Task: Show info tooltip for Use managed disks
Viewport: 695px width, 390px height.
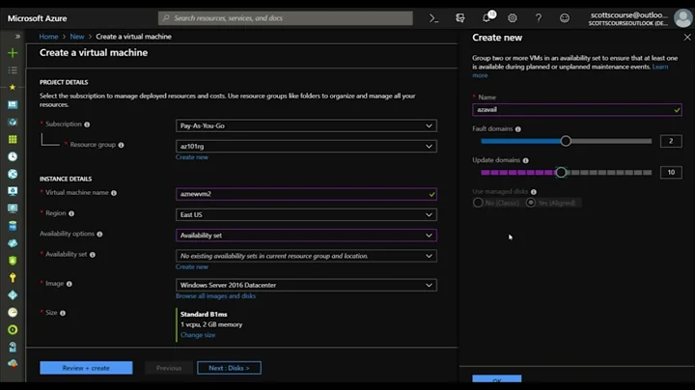Action: pos(534,192)
